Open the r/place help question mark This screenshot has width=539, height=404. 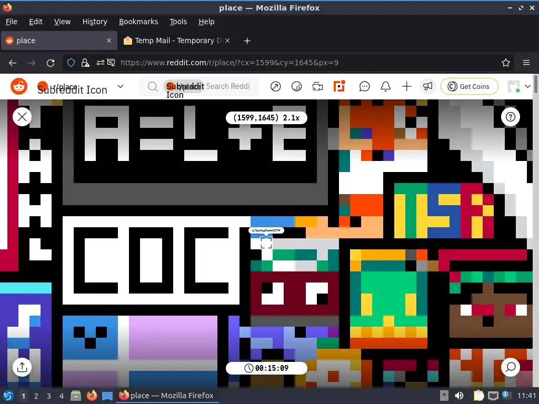click(x=511, y=117)
